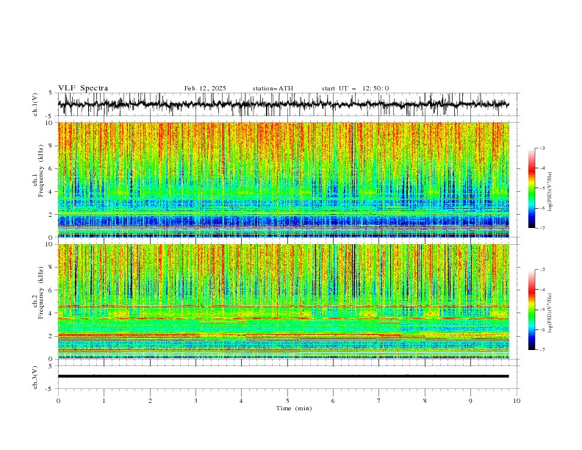
Task: Click the "5" tick on ch.1(V) axis
Action: [x=51, y=93]
